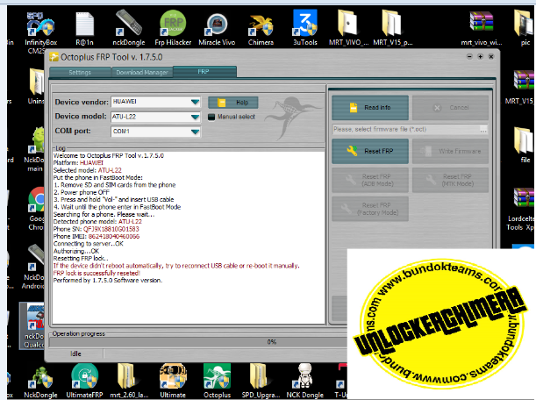Click 'Connecting to server..OK' log line
This screenshot has height=400, width=536.
[89, 244]
